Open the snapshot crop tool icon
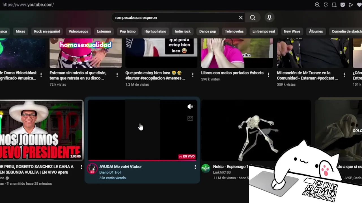The image size is (362, 203). [x=334, y=5]
